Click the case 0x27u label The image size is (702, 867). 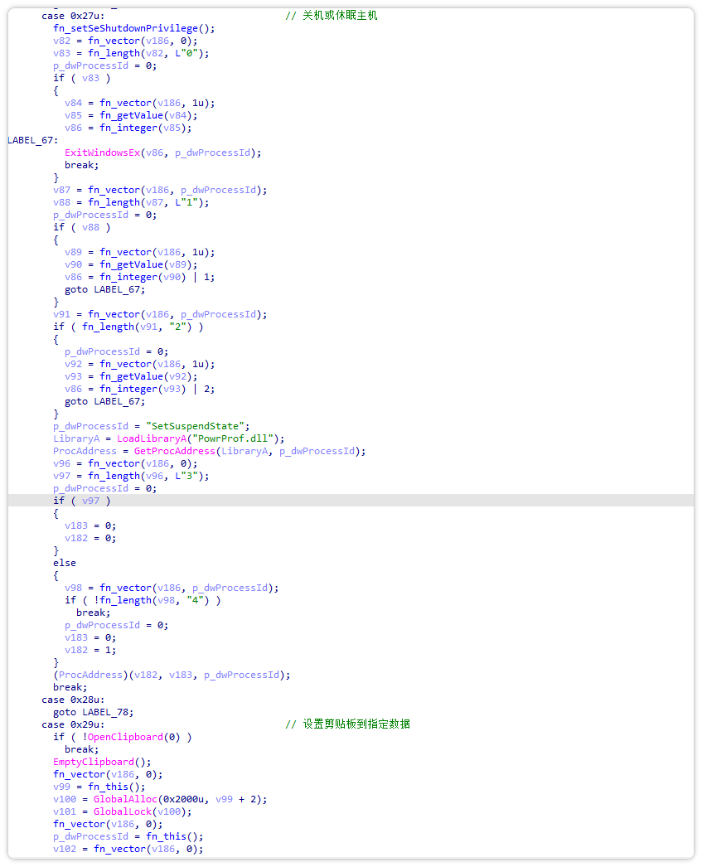click(73, 16)
